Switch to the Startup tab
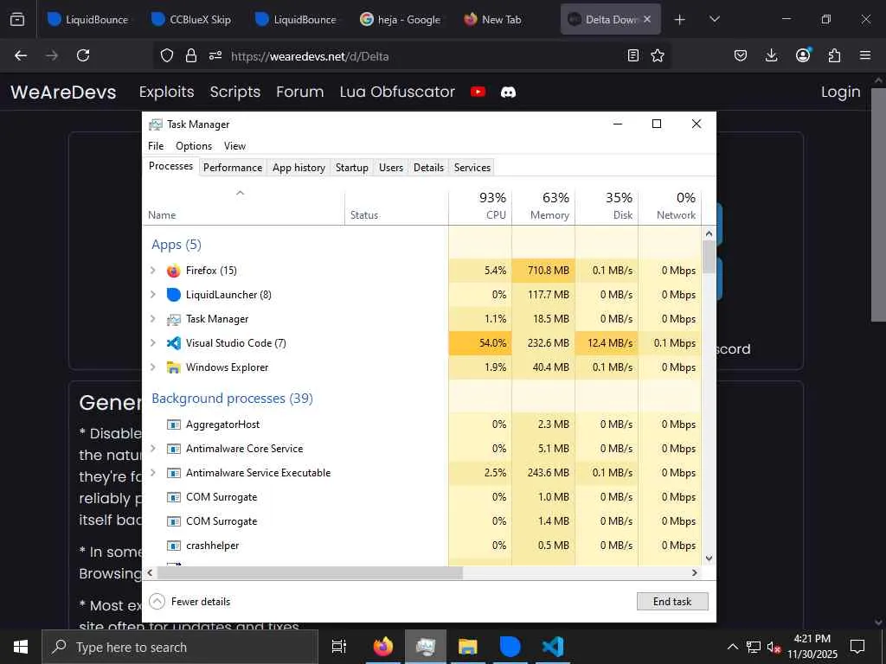This screenshot has height=664, width=886. (x=351, y=168)
